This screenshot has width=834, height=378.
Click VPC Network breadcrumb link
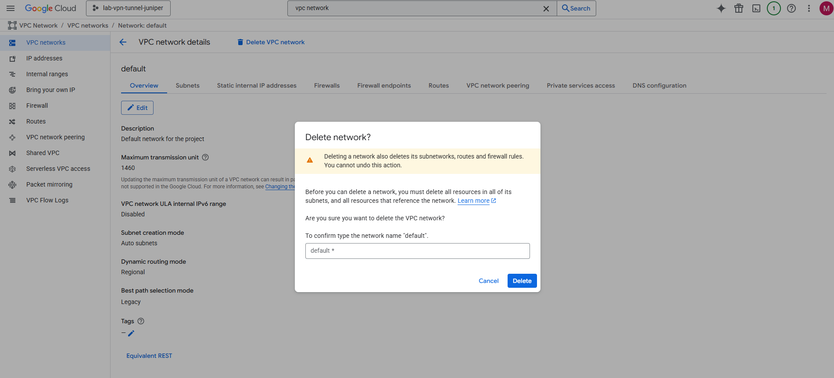[x=38, y=25]
